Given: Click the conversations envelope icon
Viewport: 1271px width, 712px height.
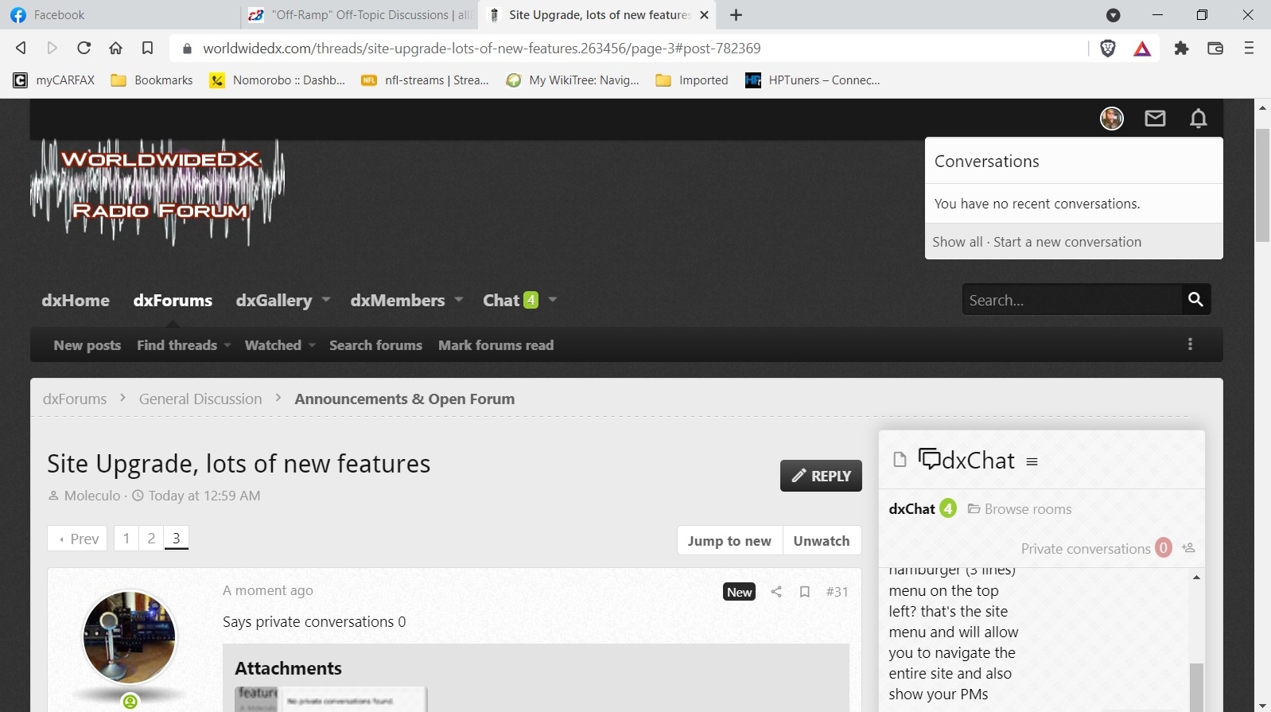Looking at the screenshot, I should click(1155, 119).
